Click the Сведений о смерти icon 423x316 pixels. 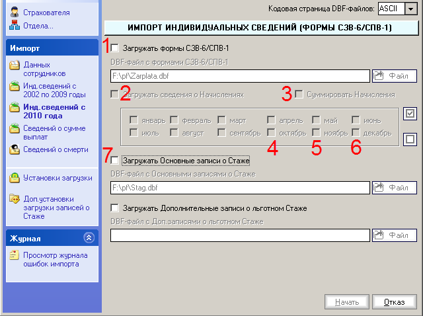coord(15,149)
